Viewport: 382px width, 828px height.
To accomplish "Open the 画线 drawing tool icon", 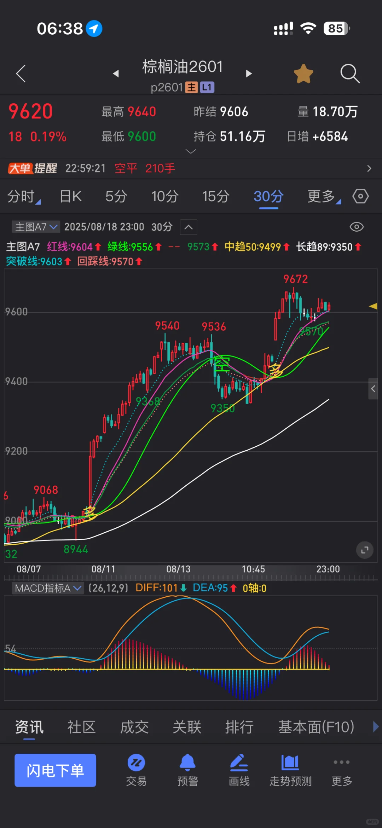I will (x=239, y=770).
